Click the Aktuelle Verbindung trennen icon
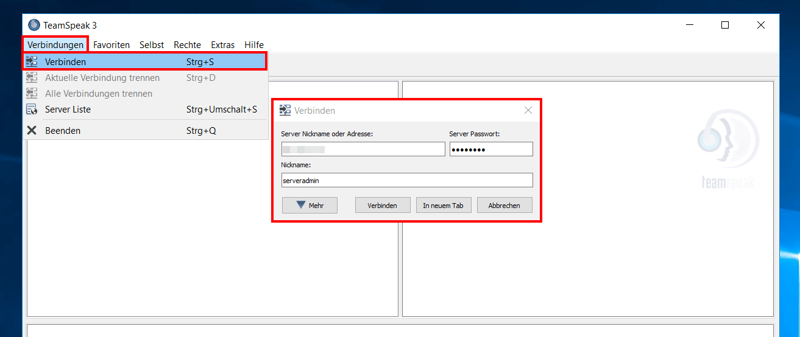 32,77
